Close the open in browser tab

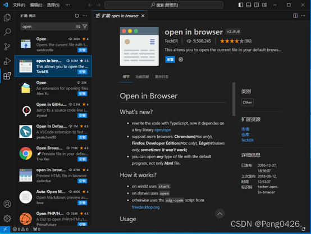[143, 16]
